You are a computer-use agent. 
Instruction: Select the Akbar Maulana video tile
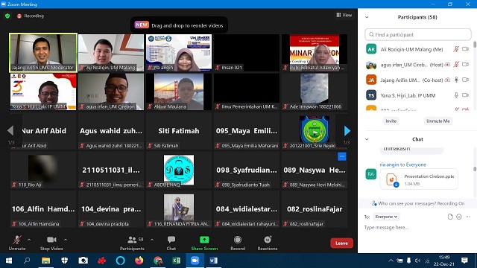pyautogui.click(x=179, y=92)
